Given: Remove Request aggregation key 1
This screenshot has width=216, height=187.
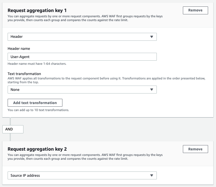Looking at the screenshot, I should 195,10.
